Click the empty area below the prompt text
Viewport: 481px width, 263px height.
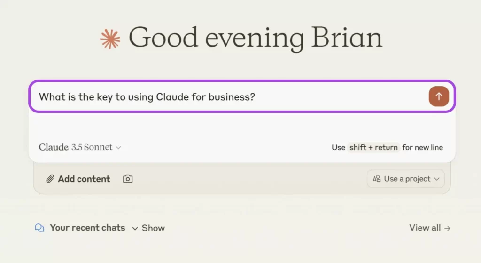235,125
